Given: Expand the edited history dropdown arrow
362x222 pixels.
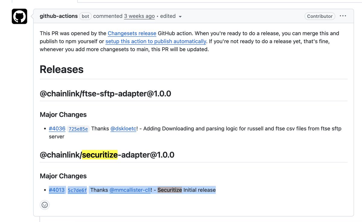Looking at the screenshot, I should [x=180, y=17].
